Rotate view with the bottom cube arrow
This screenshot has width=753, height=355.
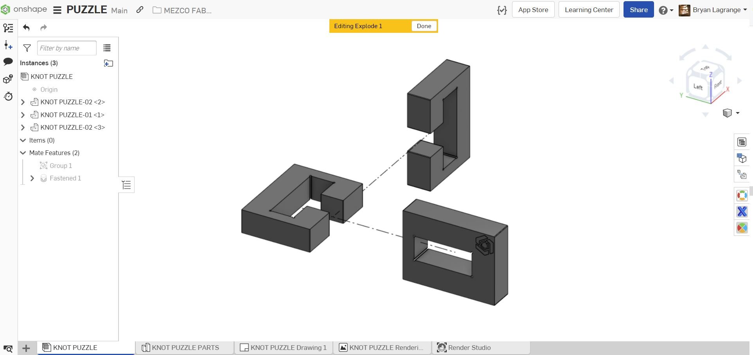(x=705, y=114)
